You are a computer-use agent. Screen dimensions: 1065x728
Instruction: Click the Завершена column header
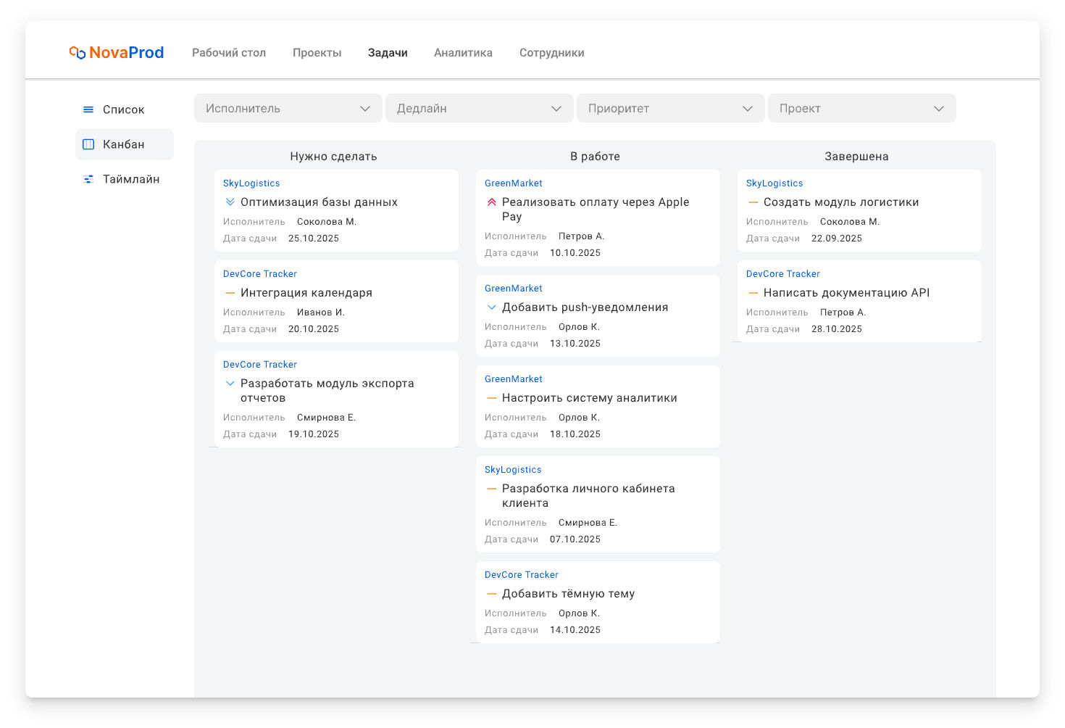pos(856,157)
